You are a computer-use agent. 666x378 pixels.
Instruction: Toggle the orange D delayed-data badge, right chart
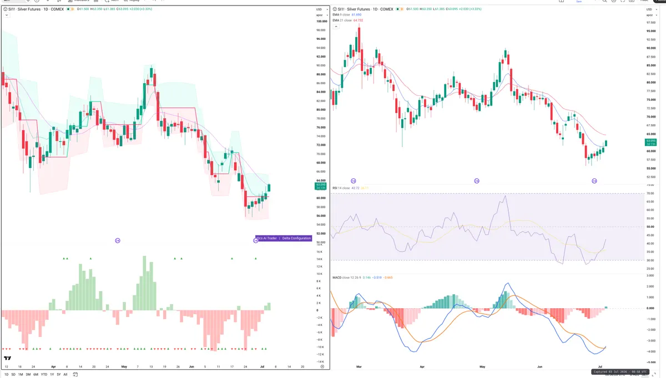[x=402, y=9]
